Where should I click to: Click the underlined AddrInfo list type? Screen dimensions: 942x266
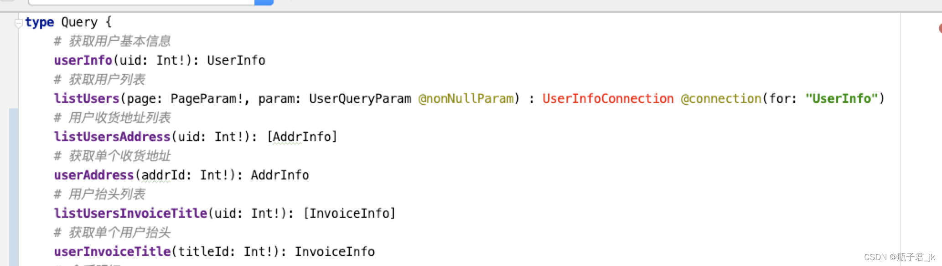point(302,137)
